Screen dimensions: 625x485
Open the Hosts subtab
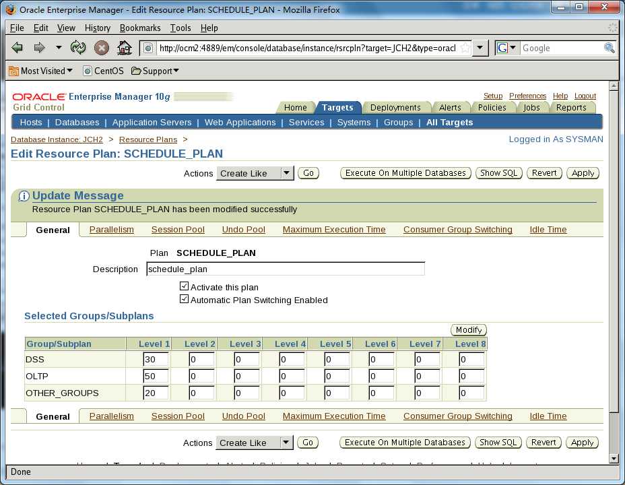click(x=31, y=123)
